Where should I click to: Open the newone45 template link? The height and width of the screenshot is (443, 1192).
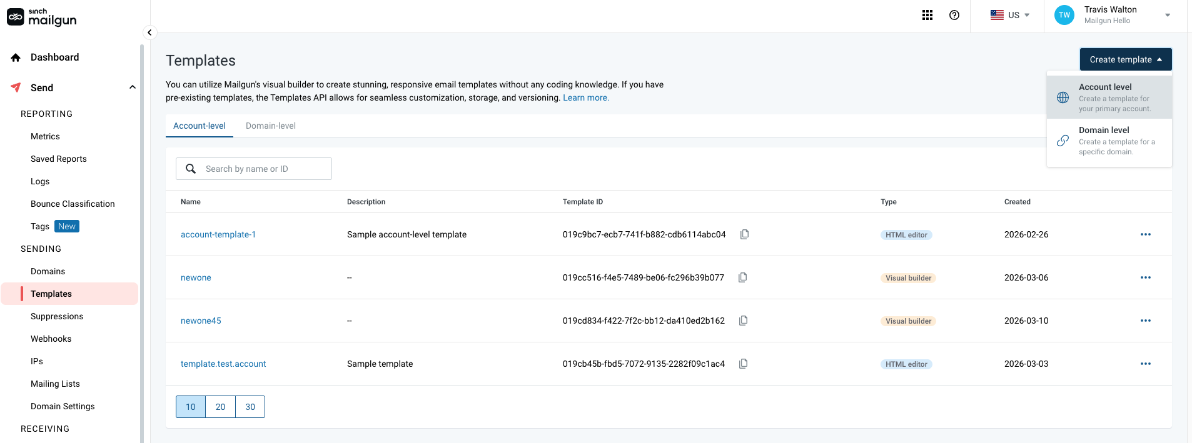[x=201, y=321]
